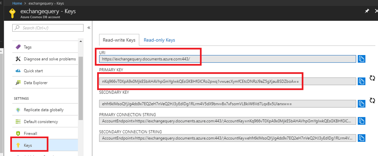This screenshot has height=156, width=378.
Task: Copy the URI value to clipboard
Action: point(362,59)
